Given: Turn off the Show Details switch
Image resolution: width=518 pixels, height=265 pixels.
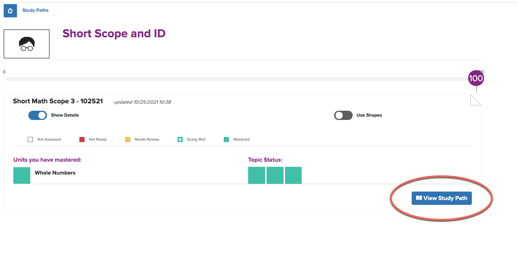Looking at the screenshot, I should [x=38, y=115].
